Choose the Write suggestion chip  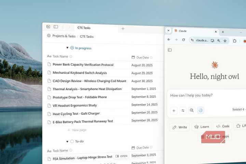180,127
